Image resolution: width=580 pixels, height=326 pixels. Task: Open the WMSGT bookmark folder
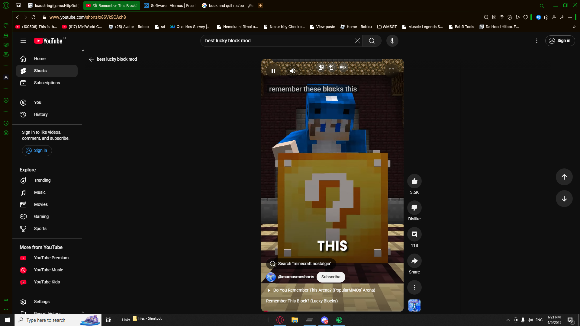[387, 27]
